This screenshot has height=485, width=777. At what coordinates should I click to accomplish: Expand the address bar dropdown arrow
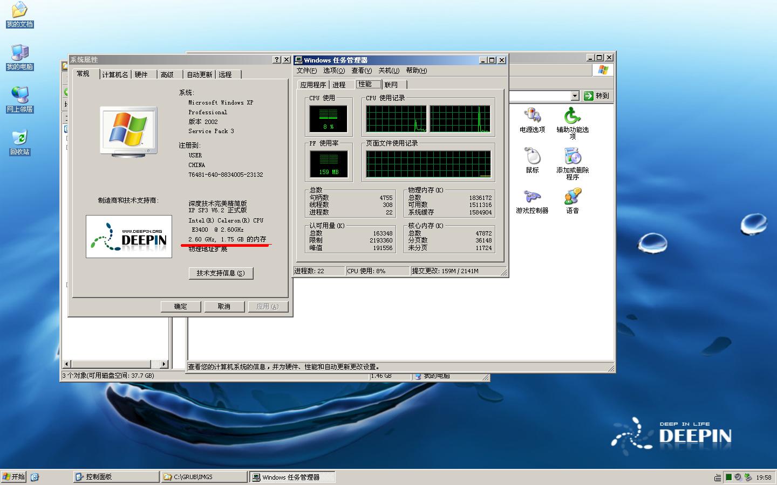[575, 96]
